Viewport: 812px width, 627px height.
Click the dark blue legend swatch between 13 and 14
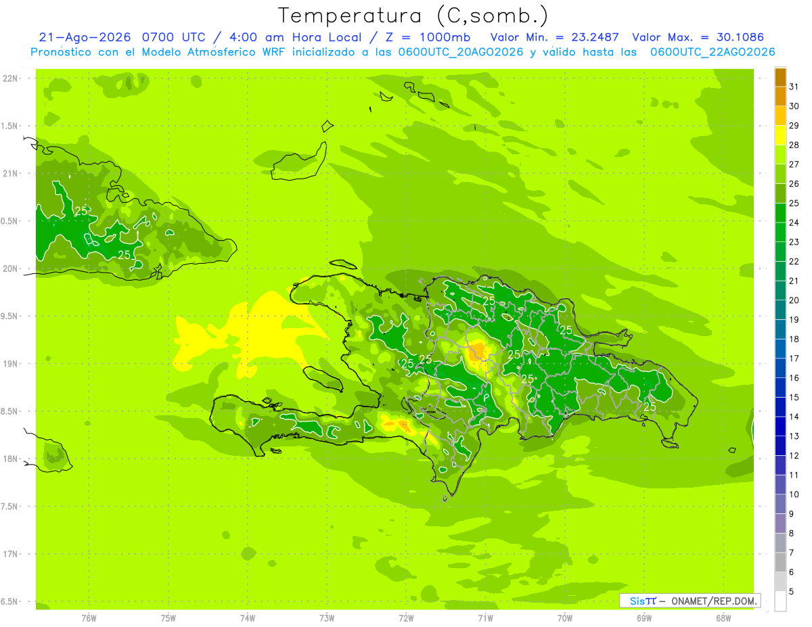point(780,426)
